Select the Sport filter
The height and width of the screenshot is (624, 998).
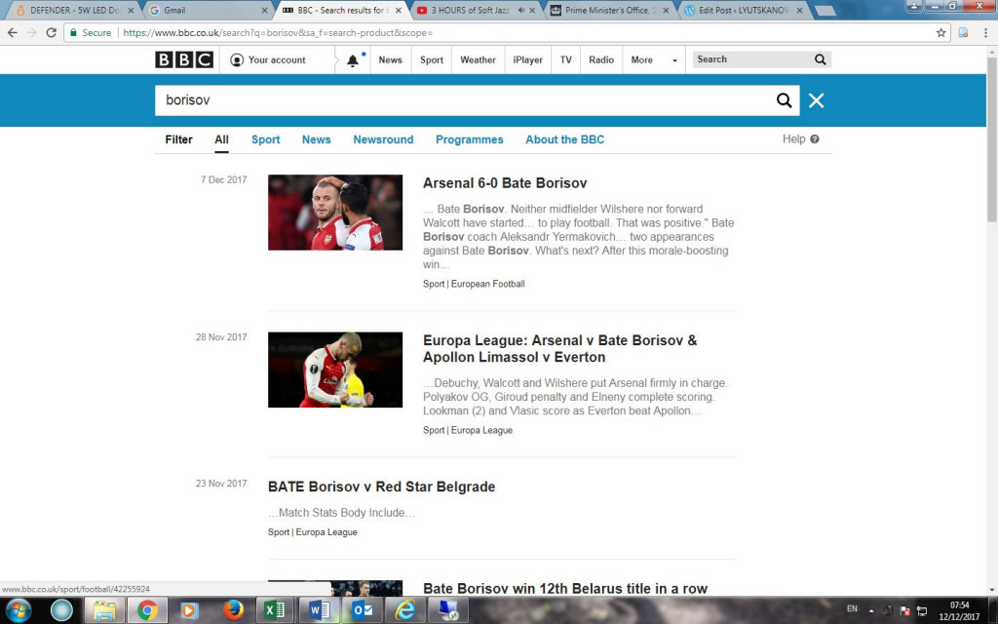click(x=265, y=139)
